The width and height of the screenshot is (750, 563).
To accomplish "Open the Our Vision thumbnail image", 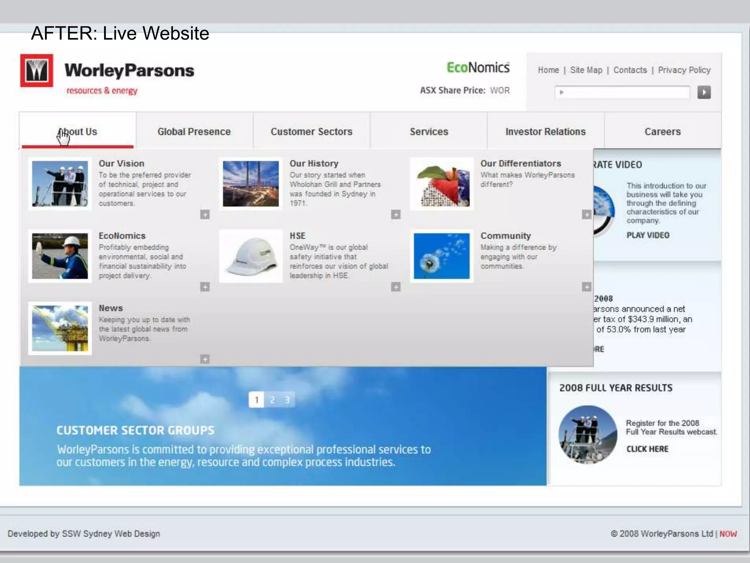I will [x=60, y=184].
